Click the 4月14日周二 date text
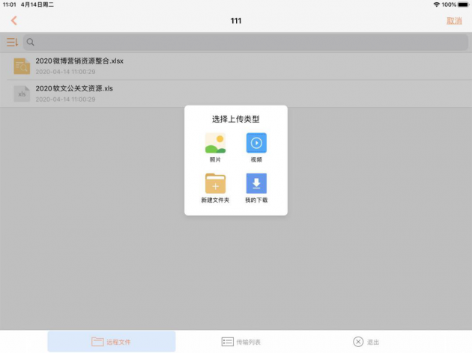This screenshot has width=472, height=353. point(37,4)
